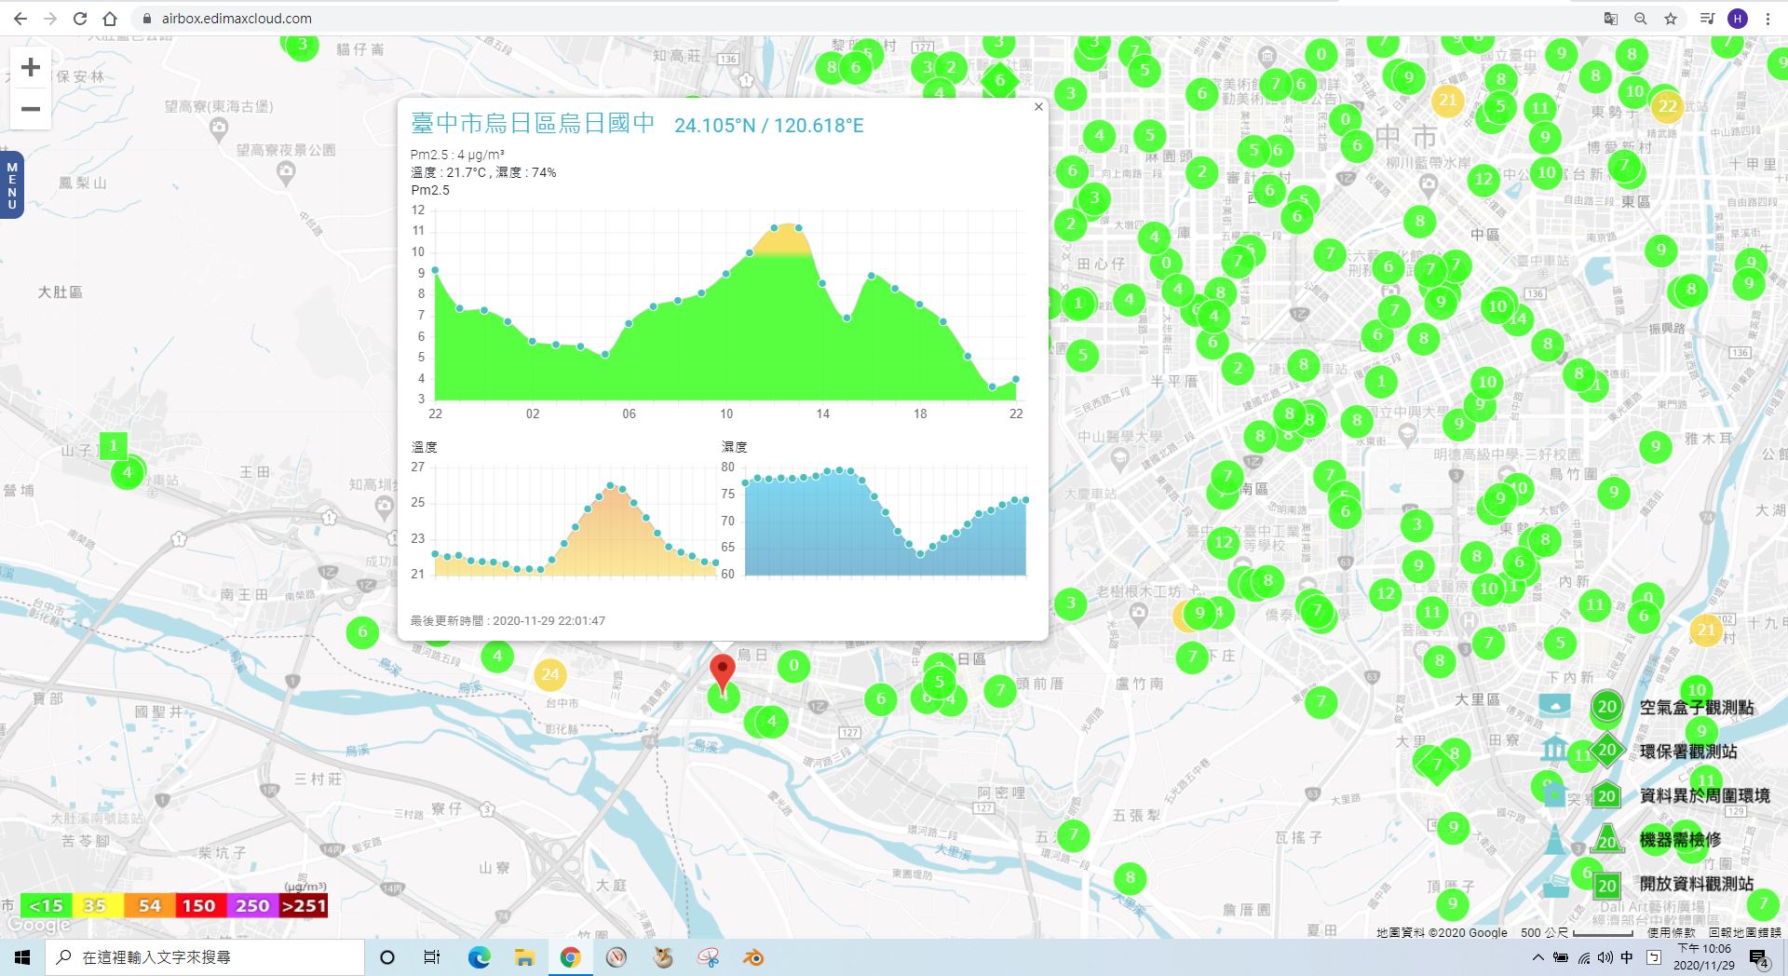
Task: Click the airbox.edimaxcloud.com address bar
Action: (x=237, y=19)
